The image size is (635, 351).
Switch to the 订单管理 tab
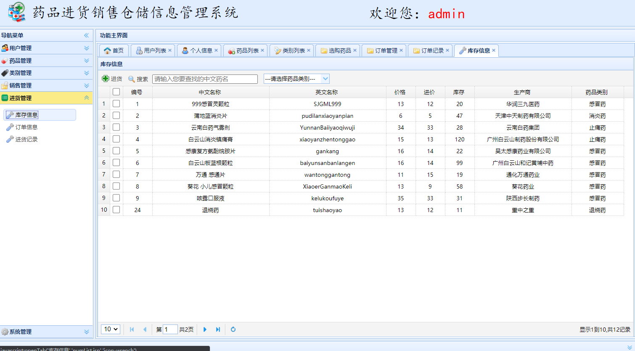coord(381,50)
